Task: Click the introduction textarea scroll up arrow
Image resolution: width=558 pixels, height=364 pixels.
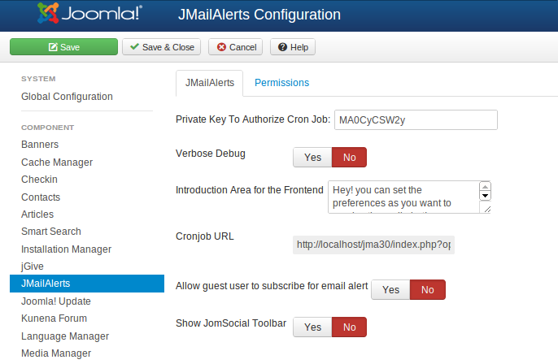Action: pos(486,187)
